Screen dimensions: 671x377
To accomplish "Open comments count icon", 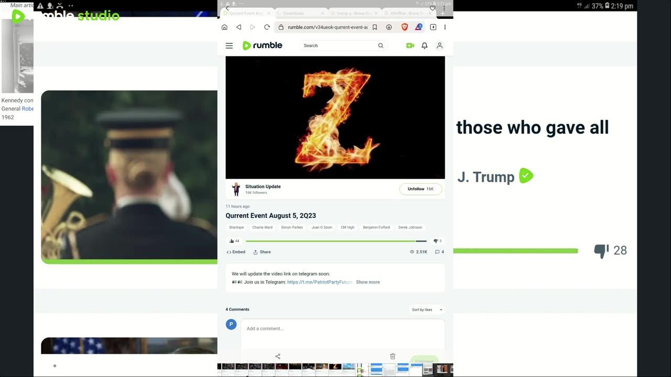I will (439, 252).
